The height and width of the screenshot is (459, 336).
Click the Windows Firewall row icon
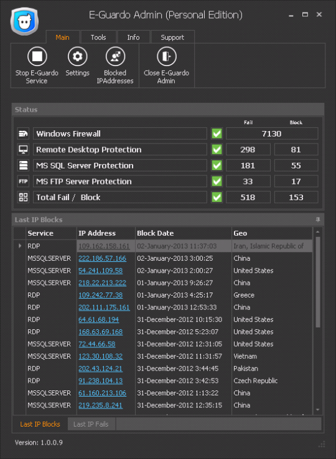[24, 134]
